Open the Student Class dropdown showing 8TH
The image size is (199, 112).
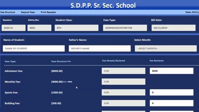tap(76, 28)
